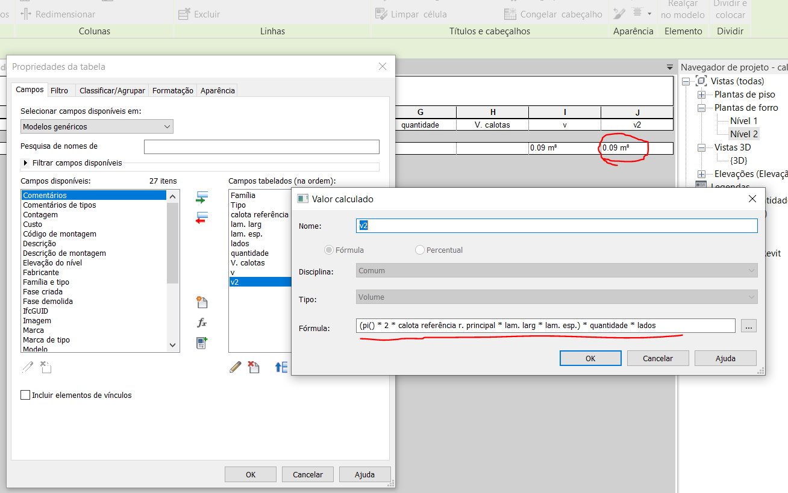
Task: Expand Plantas de piso in project browser
Action: (x=701, y=95)
